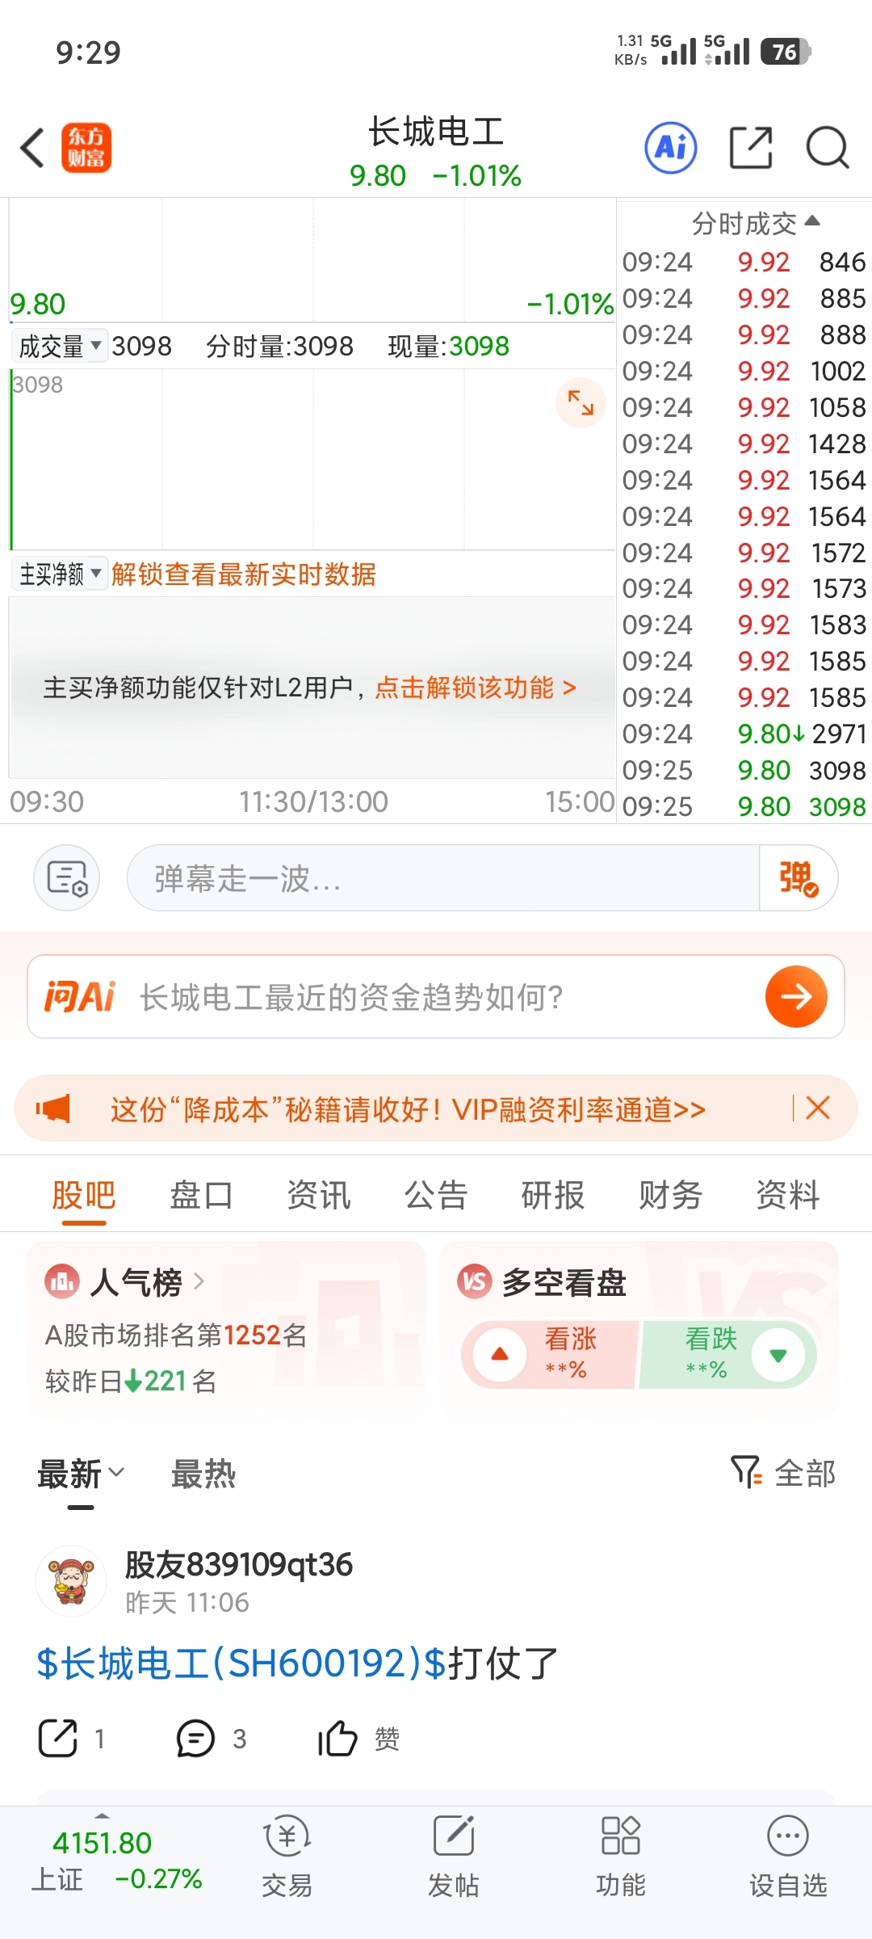Open the 东方财富 logo icon
872x1939 pixels.
pyautogui.click(x=86, y=148)
